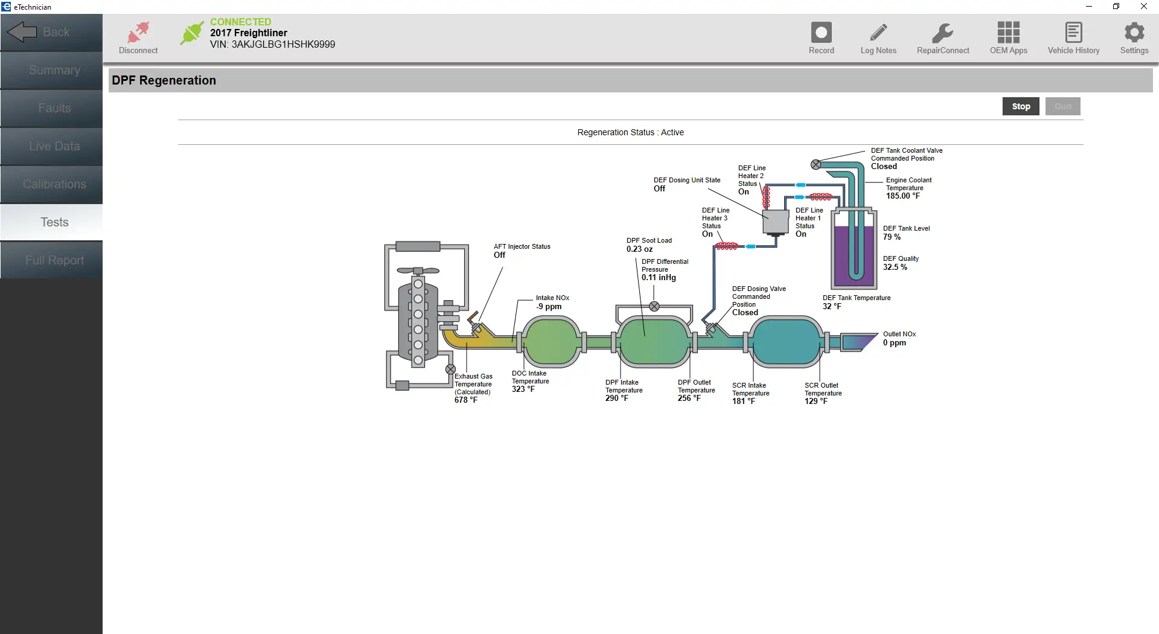
Task: Launch RepairConnect
Action: point(942,37)
